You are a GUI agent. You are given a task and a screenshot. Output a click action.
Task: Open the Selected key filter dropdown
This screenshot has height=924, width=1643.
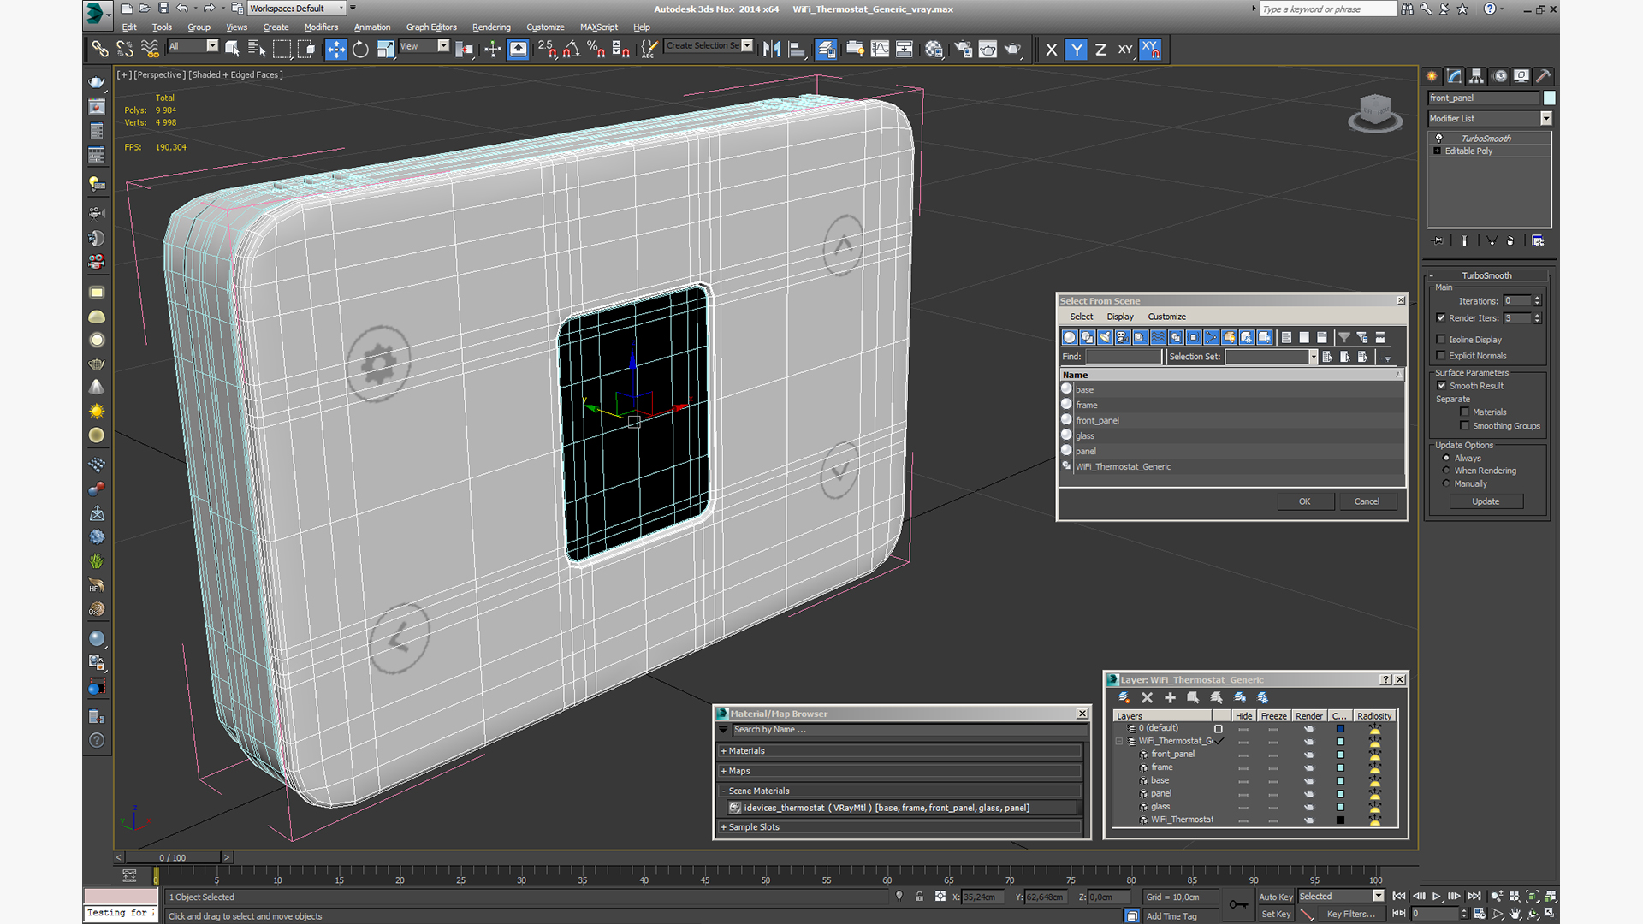click(1378, 896)
